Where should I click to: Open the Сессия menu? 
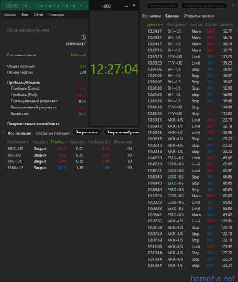point(9,14)
